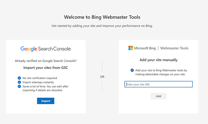Click checkmark beside No site verification required
Screen dimensions: 208x124
tap(19, 78)
